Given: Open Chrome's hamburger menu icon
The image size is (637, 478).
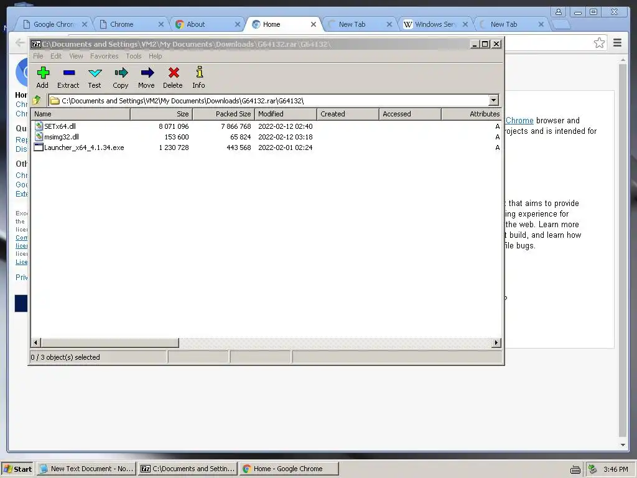Looking at the screenshot, I should click(x=618, y=43).
